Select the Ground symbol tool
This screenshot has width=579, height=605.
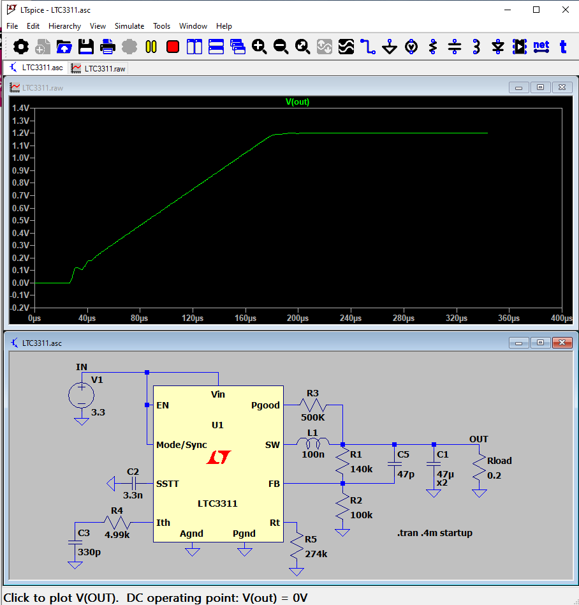coord(390,47)
